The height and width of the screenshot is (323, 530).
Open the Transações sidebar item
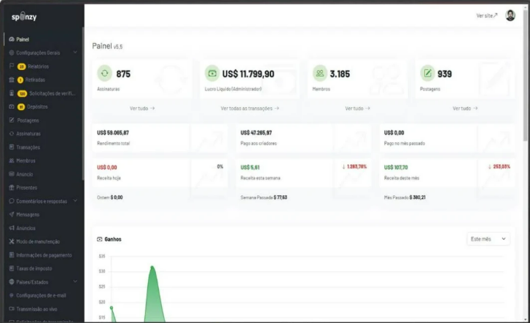pyautogui.click(x=28, y=147)
